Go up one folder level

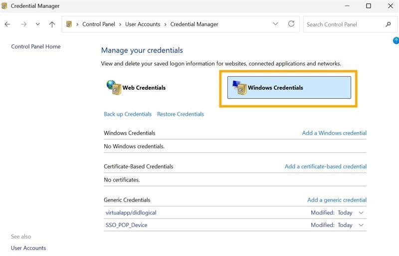[x=52, y=24]
